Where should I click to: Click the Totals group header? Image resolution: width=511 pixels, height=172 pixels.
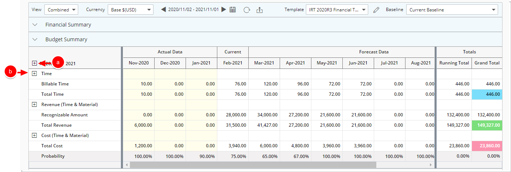tap(470, 52)
